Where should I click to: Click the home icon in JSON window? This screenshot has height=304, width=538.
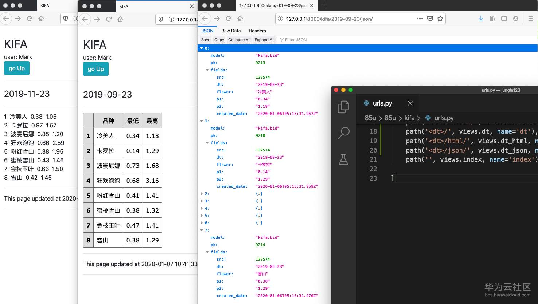pos(240,19)
